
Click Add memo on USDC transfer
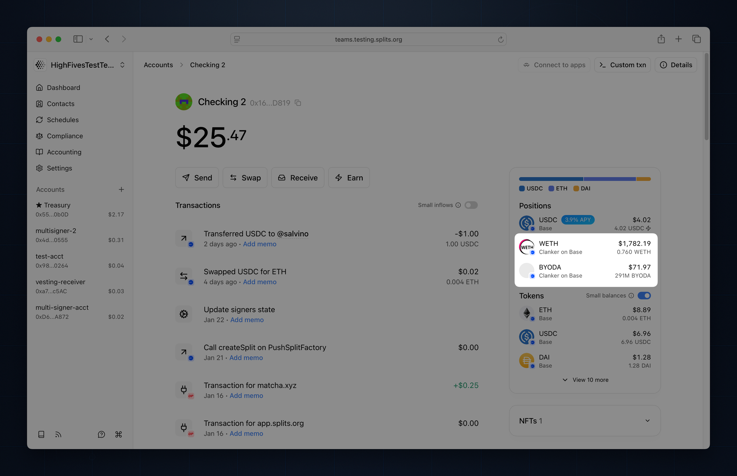[x=259, y=244]
